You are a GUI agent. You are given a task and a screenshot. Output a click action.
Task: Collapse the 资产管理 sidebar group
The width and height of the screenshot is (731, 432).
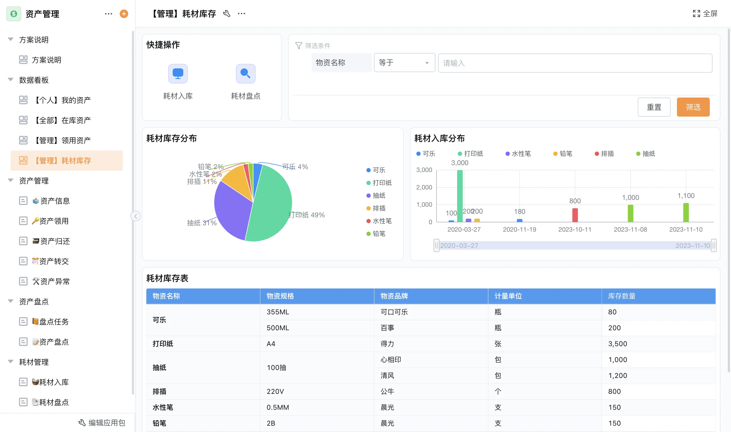point(11,180)
